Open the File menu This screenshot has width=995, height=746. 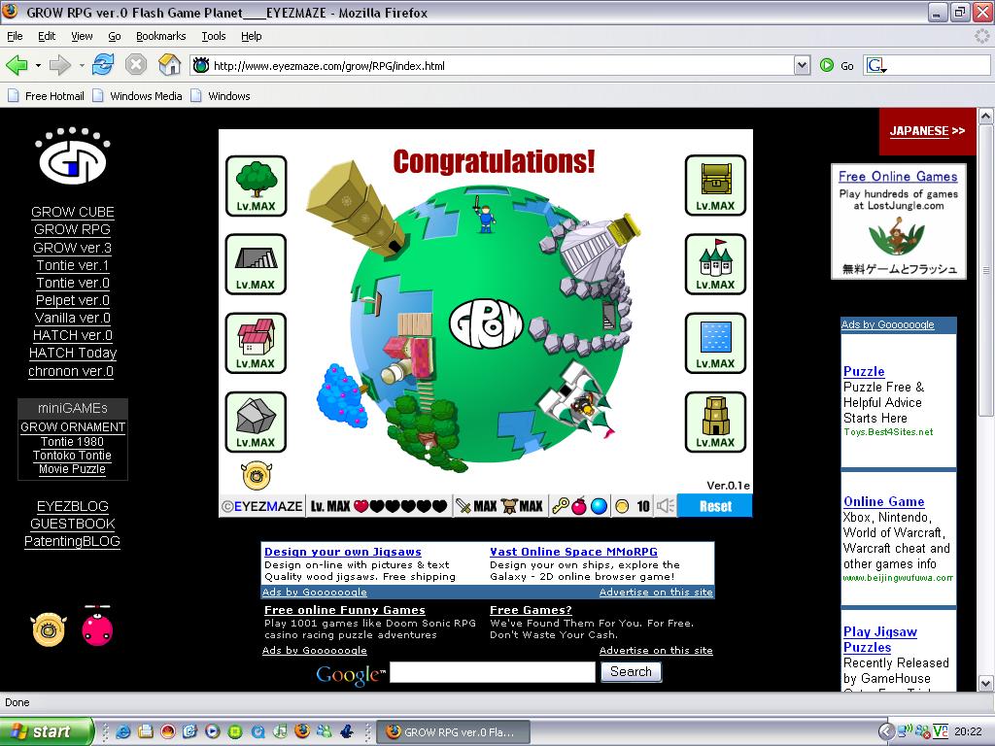coord(15,36)
